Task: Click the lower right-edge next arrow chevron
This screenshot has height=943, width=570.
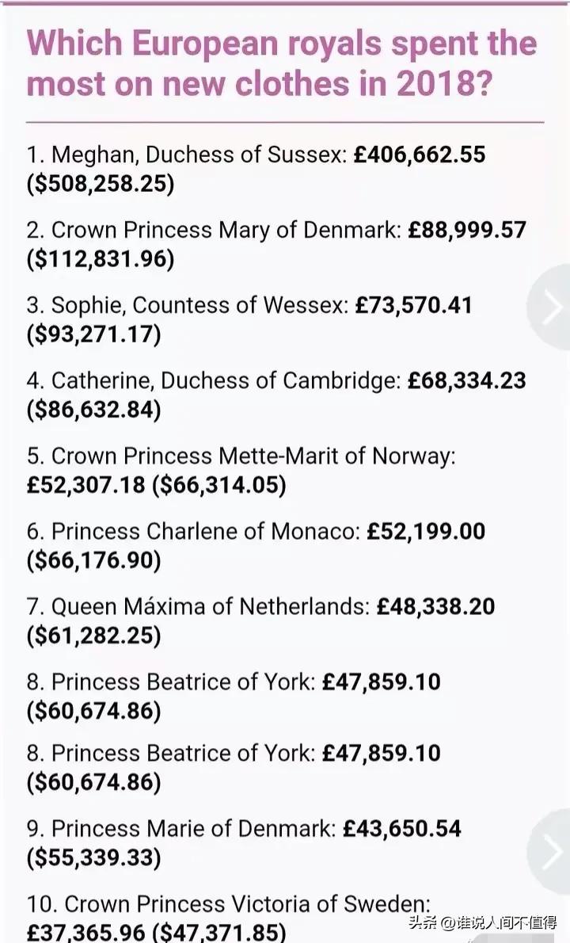Action: [552, 853]
